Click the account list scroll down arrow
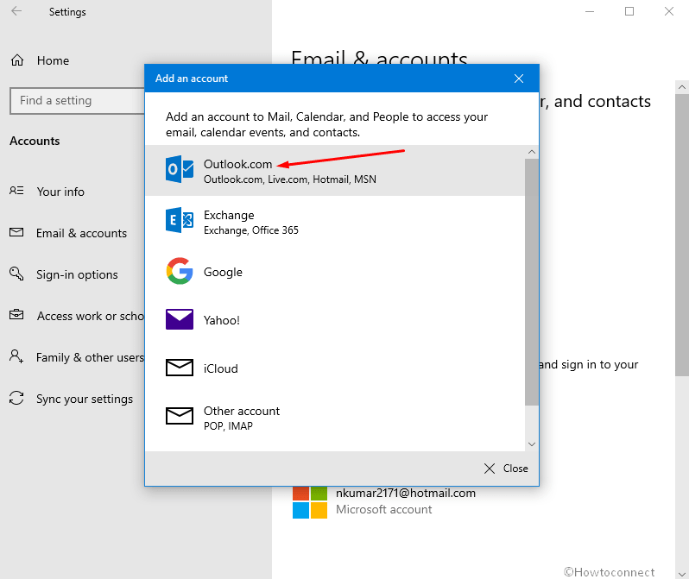 point(532,444)
